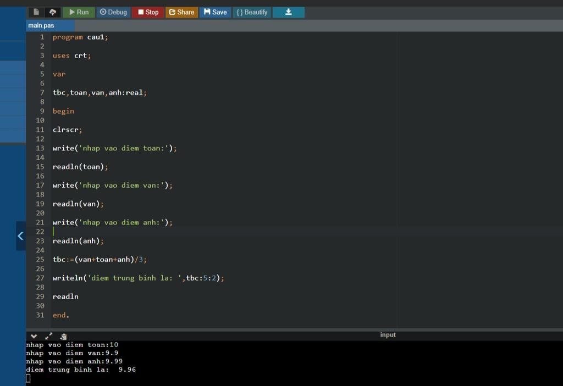Expand the console to fullscreen
The height and width of the screenshot is (386, 563).
click(x=49, y=336)
